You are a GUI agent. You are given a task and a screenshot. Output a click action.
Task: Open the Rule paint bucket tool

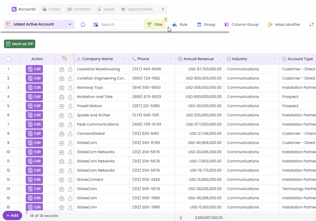(180, 25)
